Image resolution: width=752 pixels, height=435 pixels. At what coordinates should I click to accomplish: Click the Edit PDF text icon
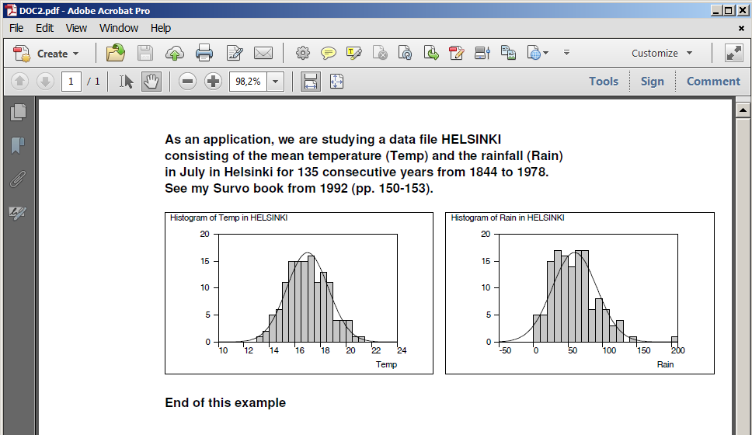[457, 53]
